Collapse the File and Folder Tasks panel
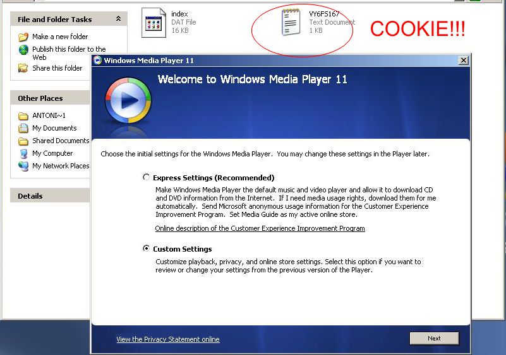506x355 pixels. tap(118, 19)
